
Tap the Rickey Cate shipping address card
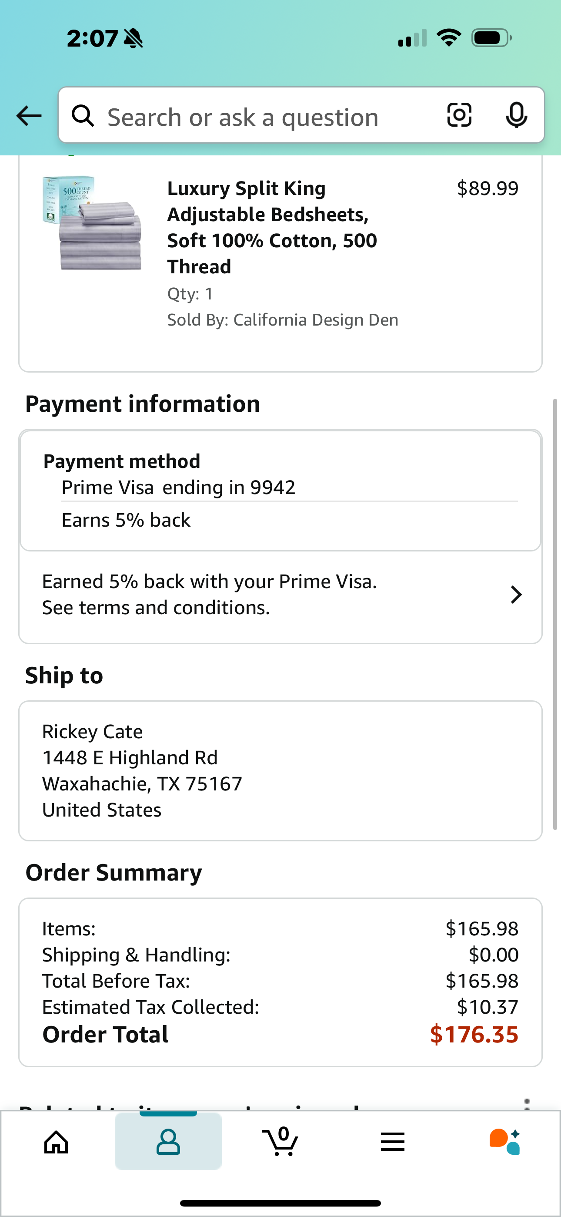tap(280, 770)
